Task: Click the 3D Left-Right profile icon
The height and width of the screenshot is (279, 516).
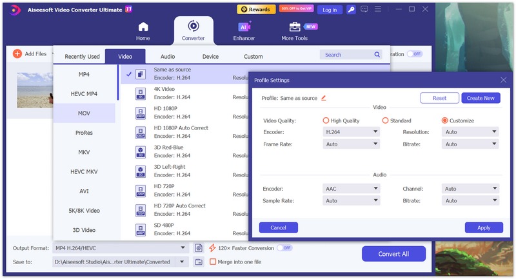Action: tap(141, 171)
